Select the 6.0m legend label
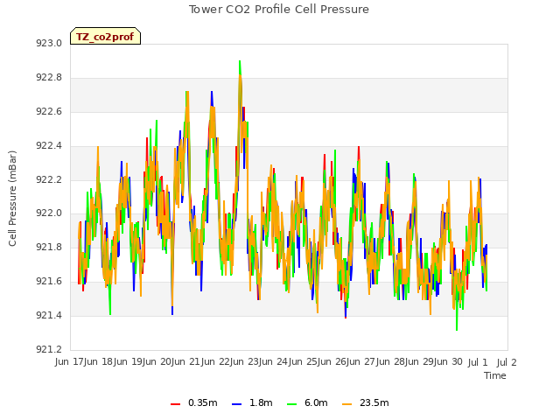 coord(316,402)
